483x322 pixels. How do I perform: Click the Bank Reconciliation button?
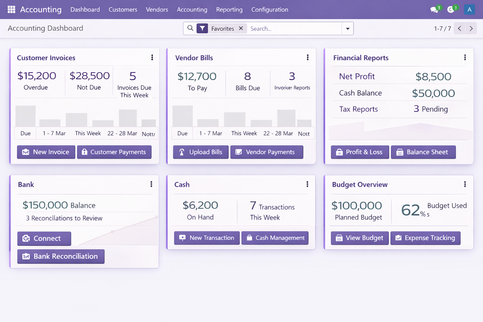[x=61, y=256]
